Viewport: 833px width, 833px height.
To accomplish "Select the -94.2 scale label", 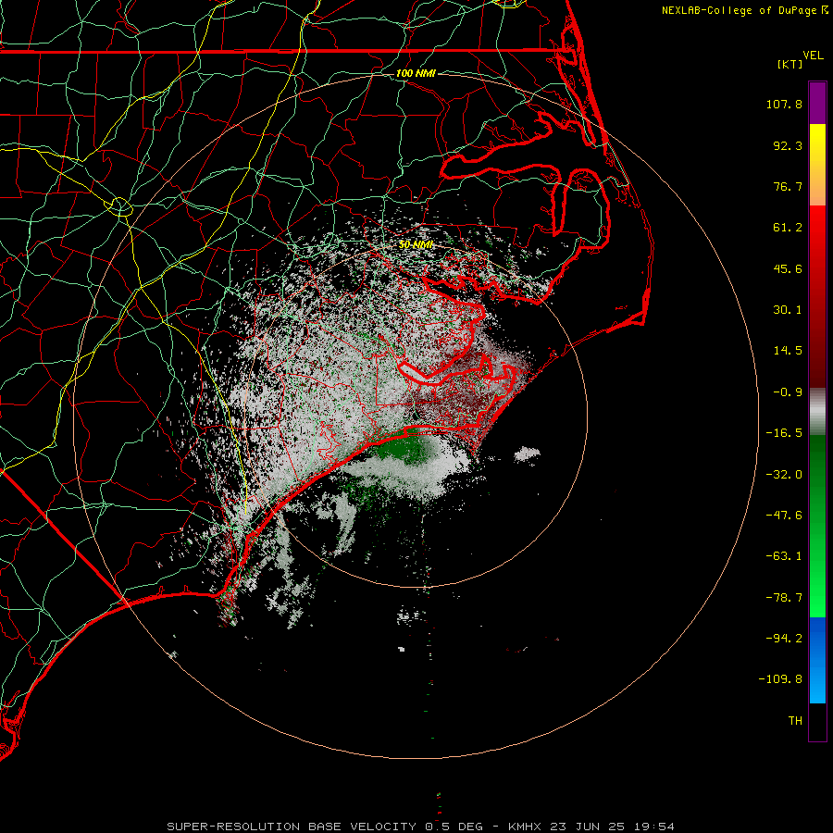I will [x=784, y=639].
